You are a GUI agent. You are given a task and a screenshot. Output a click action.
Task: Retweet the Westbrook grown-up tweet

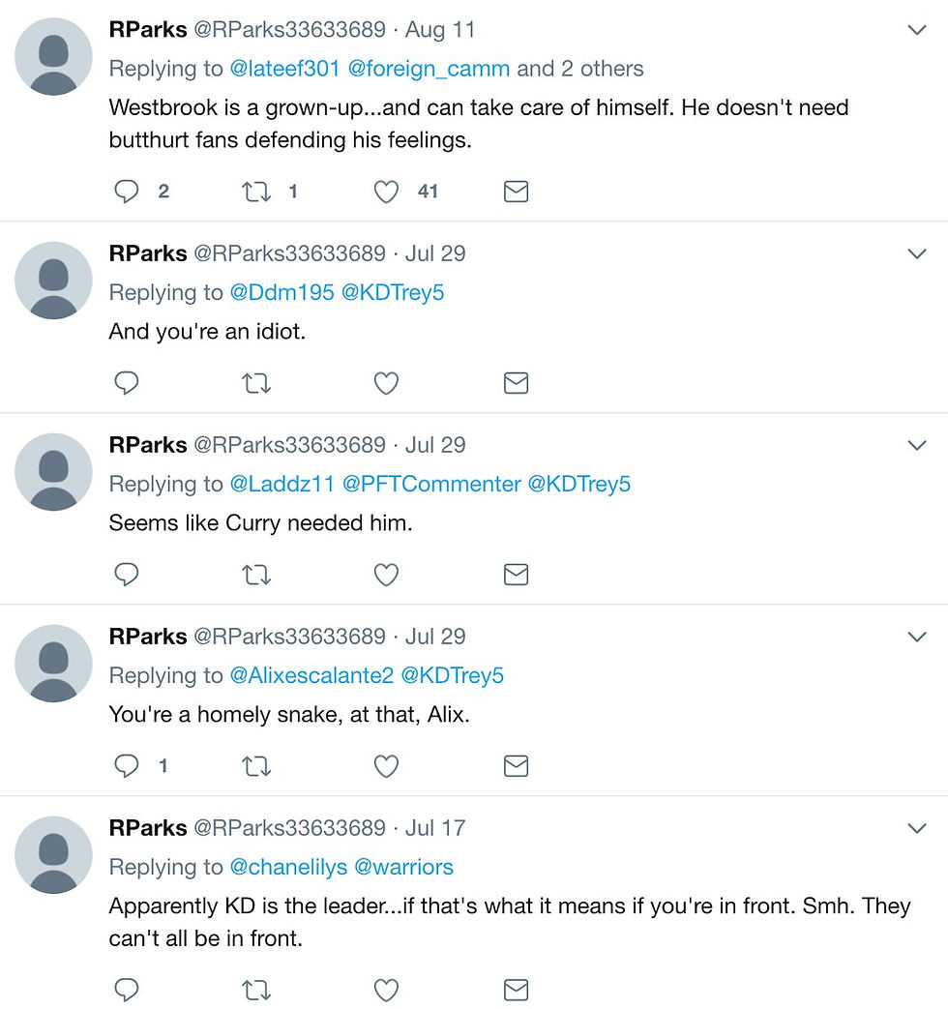(256, 192)
